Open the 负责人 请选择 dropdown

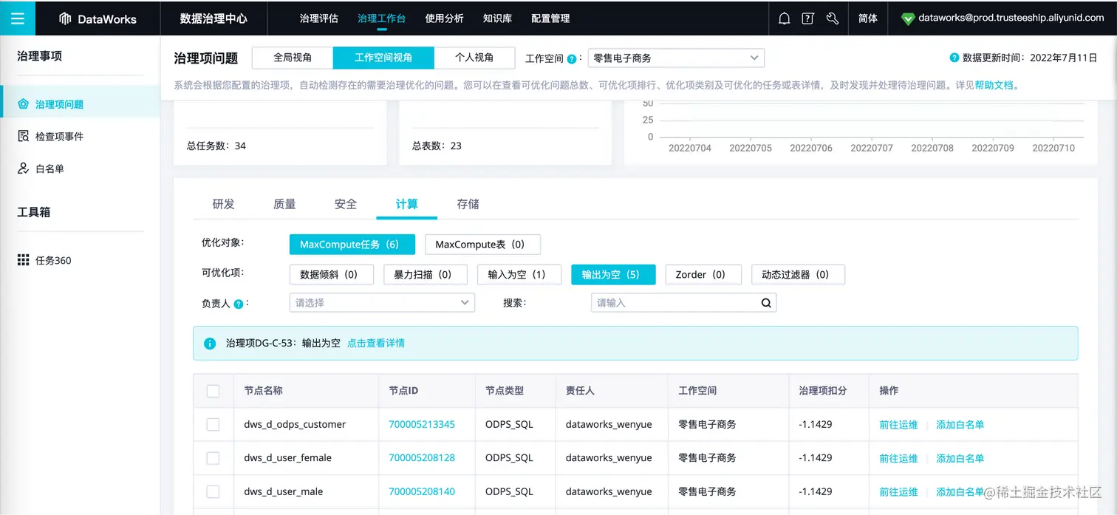coord(382,303)
